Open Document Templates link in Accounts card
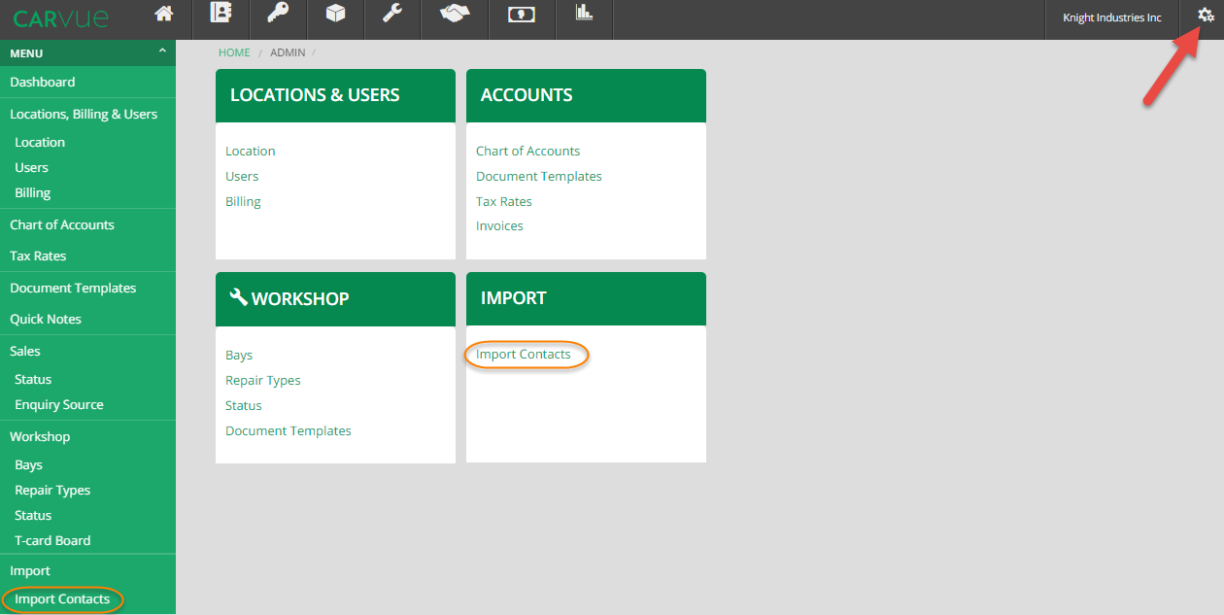This screenshot has width=1224, height=615. pos(539,176)
